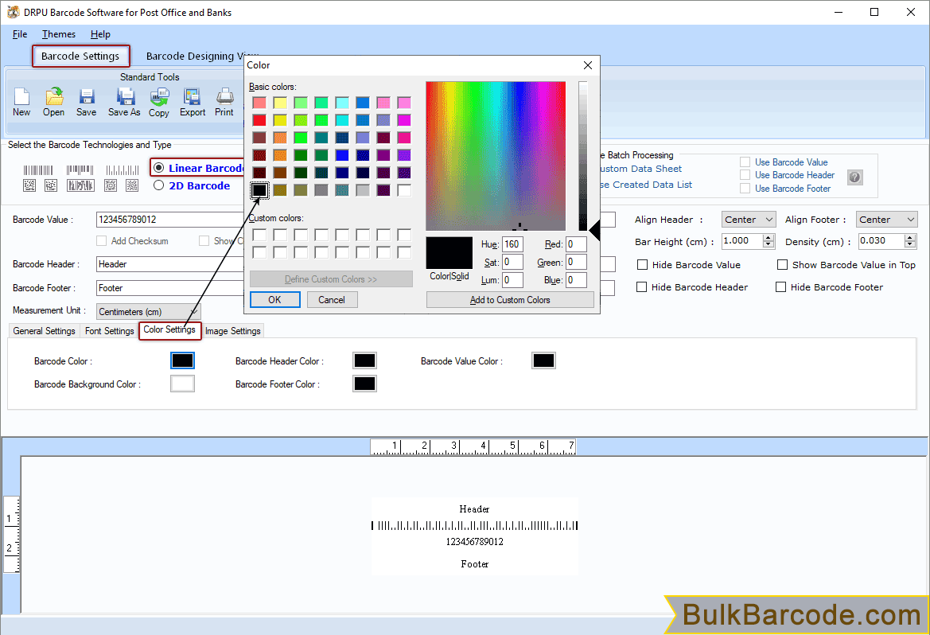Open the Barcode Color swatch

coord(182,360)
